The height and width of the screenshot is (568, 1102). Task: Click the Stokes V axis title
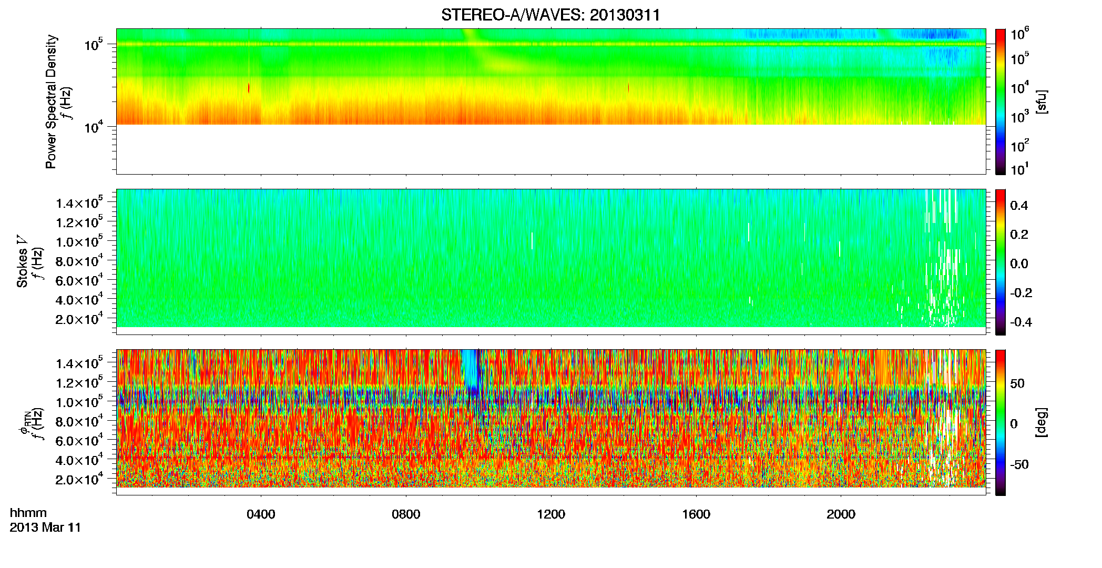tap(23, 268)
